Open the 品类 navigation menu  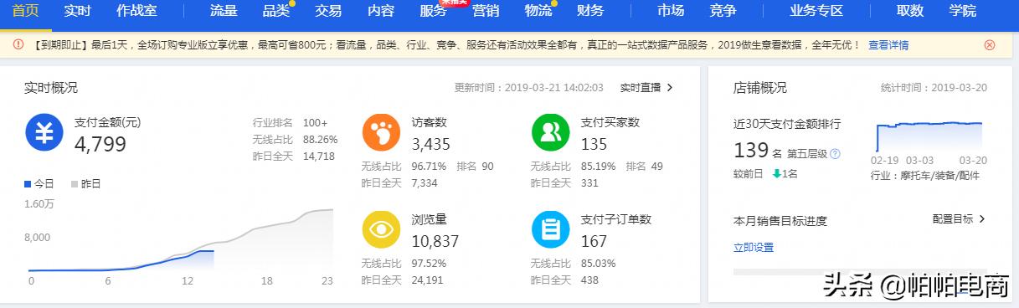tap(275, 11)
